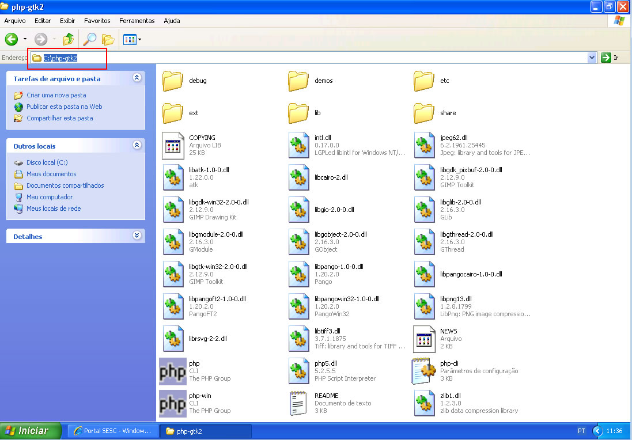Screen dimensions: 632x440
Task: Click the libpangocairo-1.0-0.dll file name
Action: coord(471,274)
